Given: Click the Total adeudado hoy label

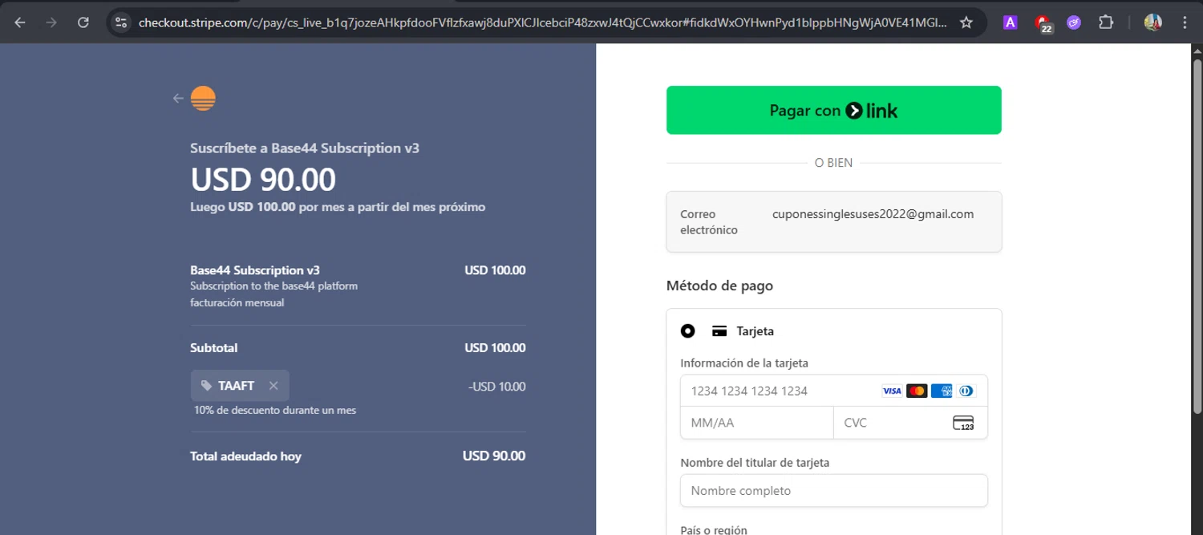Looking at the screenshot, I should (245, 456).
